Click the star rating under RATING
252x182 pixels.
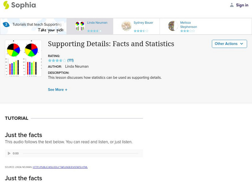[57, 60]
